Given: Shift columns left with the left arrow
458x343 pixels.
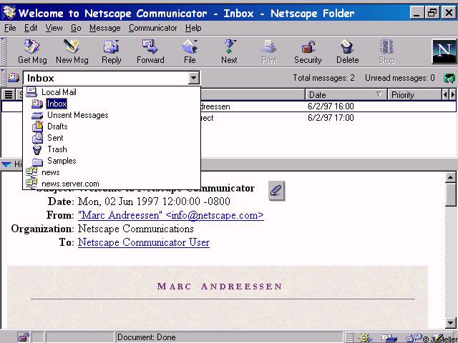Looking at the screenshot, I should click(445, 94).
